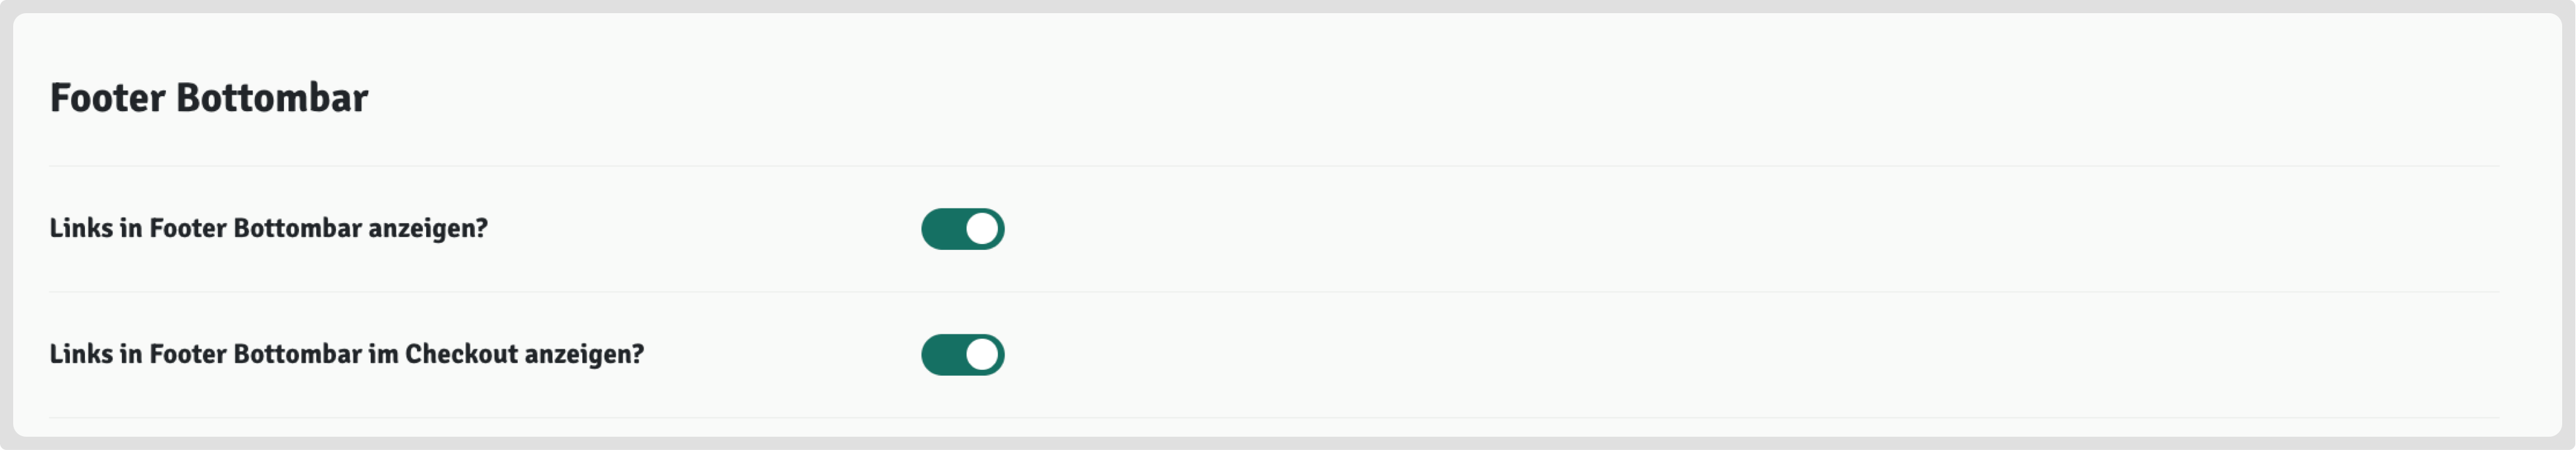Click the 'Links in Footer Bottombar anzeigen?' label
The image size is (2576, 450).
click(x=268, y=228)
